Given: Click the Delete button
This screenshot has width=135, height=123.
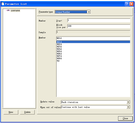Looking at the screenshot, I should pyautogui.click(x=27, y=112).
